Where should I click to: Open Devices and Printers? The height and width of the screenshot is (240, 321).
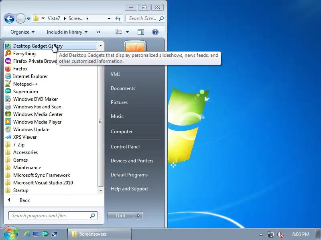132,161
